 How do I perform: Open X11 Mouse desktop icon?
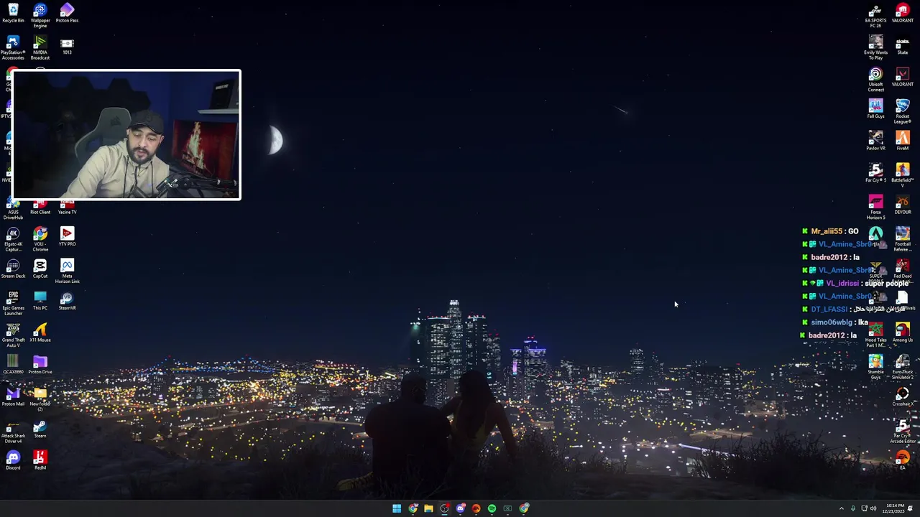[40, 332]
